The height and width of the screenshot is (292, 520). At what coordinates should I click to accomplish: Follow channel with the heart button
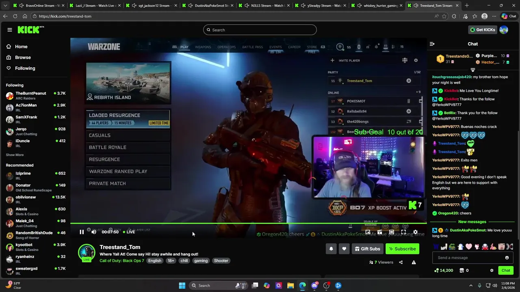click(x=344, y=249)
